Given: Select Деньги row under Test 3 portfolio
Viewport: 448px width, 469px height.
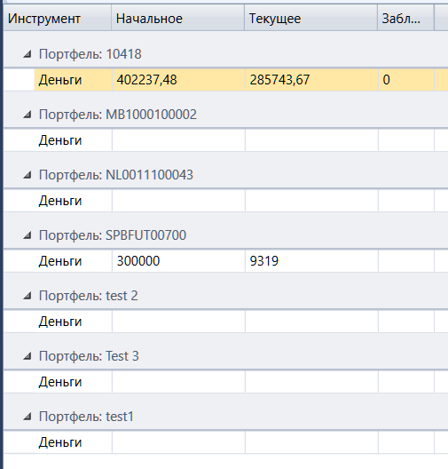Looking at the screenshot, I should (241, 382).
